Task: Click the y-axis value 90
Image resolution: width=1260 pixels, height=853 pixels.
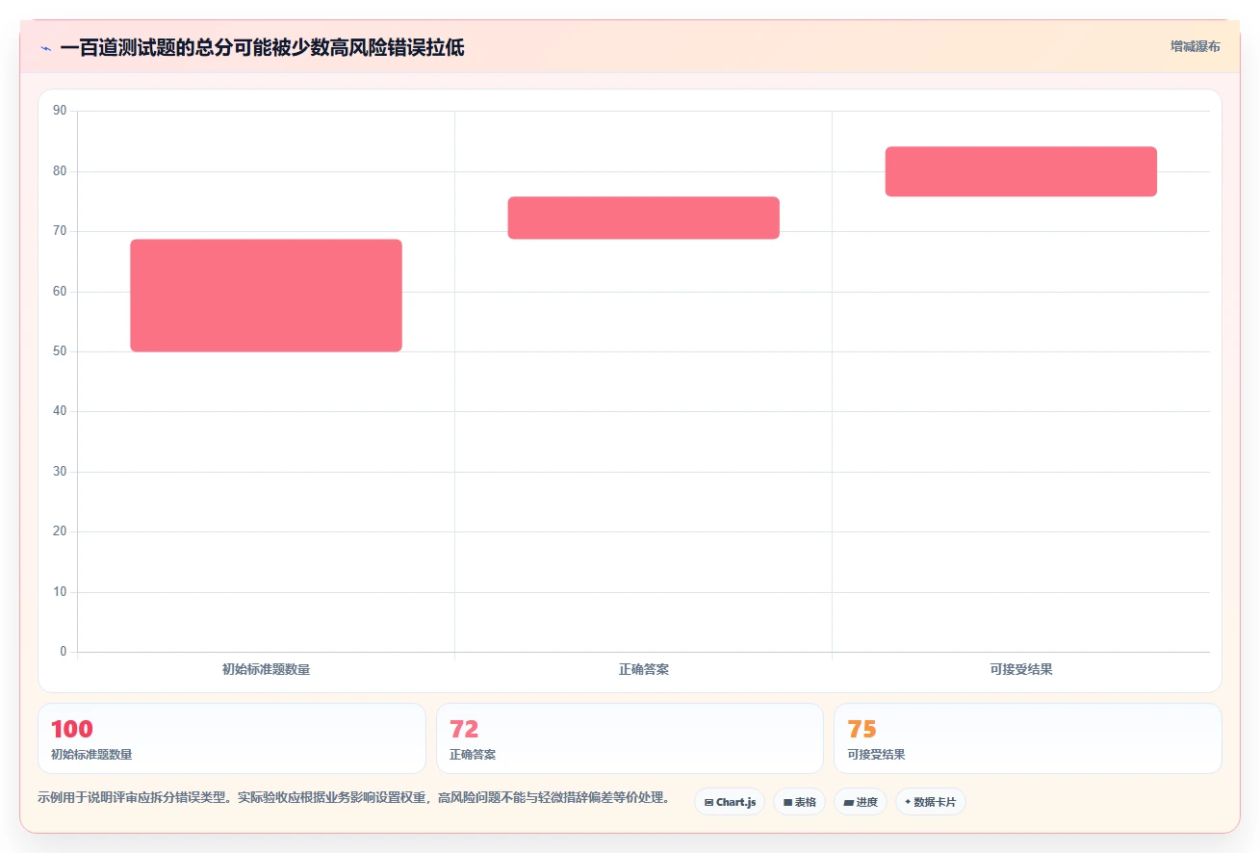Action: tap(60, 111)
